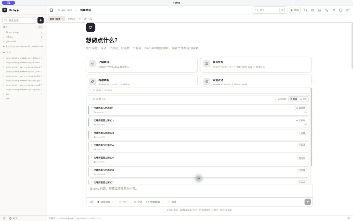The image size is (353, 221).
Task: Click the chat bubble icon in tab bar
Action: [x=85, y=19]
